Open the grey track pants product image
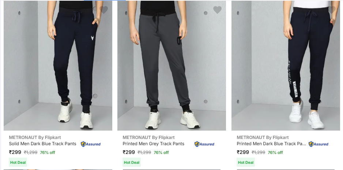Image resolution: width=343 pixels, height=170 pixels. pyautogui.click(x=171, y=66)
